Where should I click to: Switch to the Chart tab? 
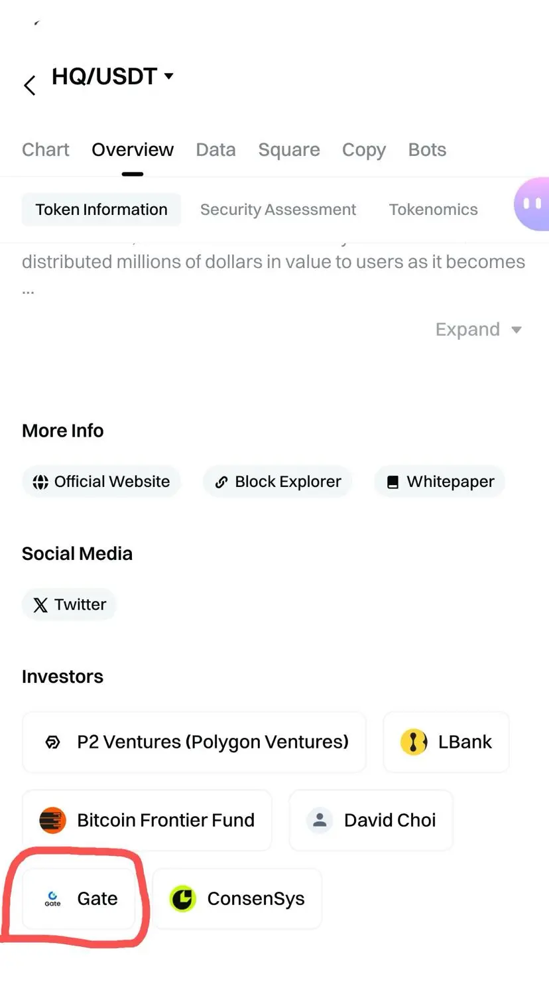tap(45, 150)
